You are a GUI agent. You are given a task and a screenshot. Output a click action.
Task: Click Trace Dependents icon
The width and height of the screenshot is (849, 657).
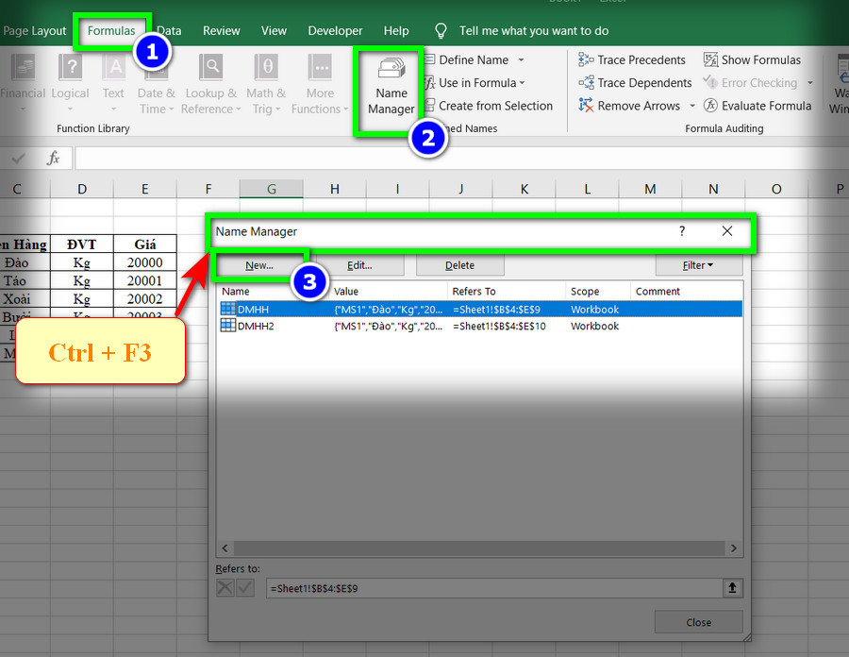[586, 83]
